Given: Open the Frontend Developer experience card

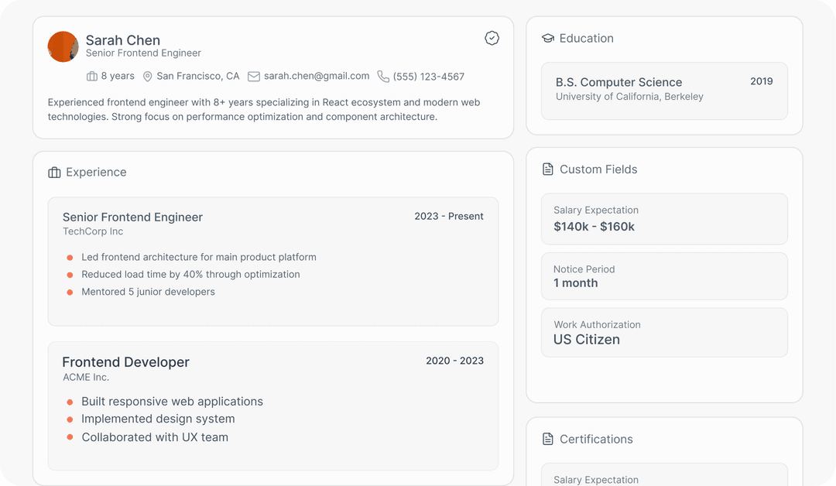Looking at the screenshot, I should pyautogui.click(x=272, y=406).
